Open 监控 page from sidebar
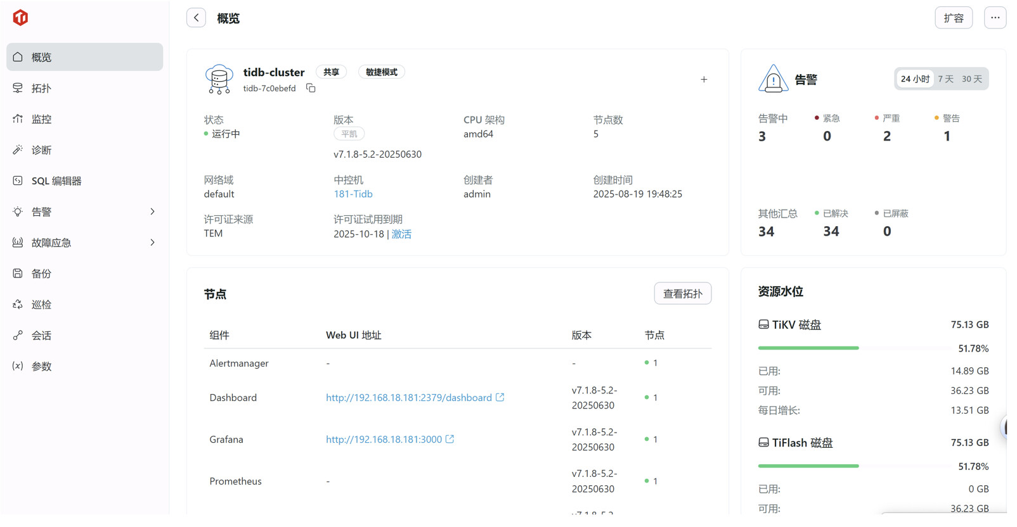Viewport: 1017px width, 527px height. coord(41,119)
